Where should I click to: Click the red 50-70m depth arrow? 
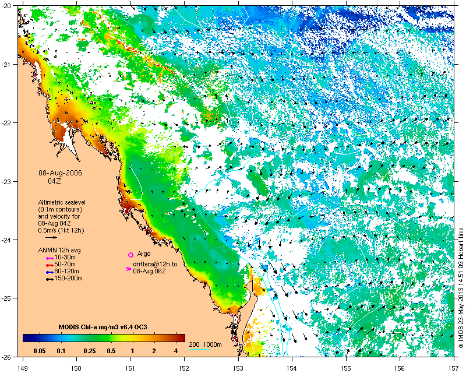coord(50,265)
